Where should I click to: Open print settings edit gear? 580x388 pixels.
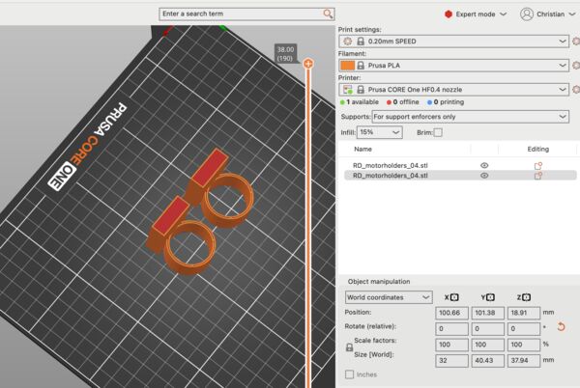tap(575, 41)
